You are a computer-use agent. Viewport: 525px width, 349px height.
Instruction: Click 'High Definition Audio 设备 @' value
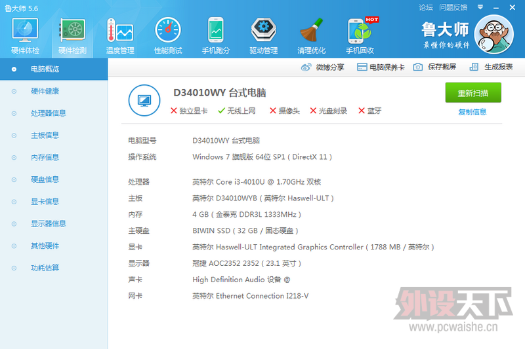(241, 280)
